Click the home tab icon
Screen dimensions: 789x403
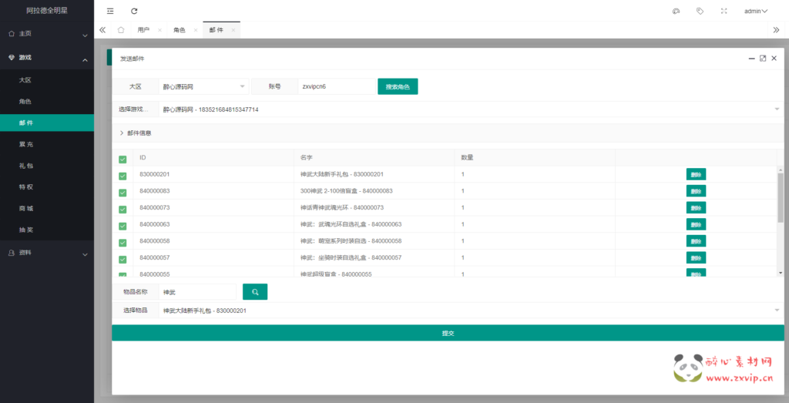click(x=121, y=29)
